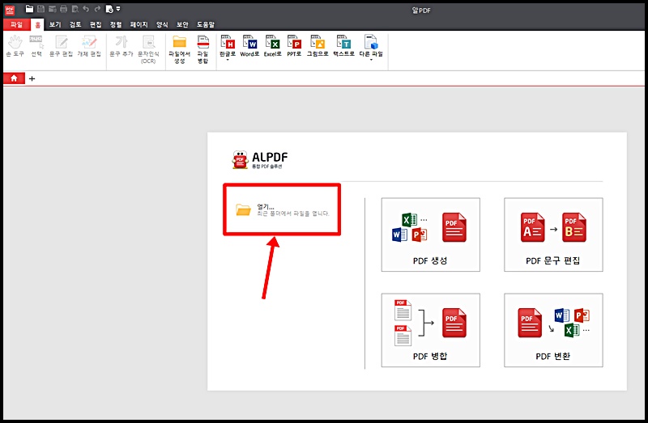Screen dimensions: 648x423
Task: Select the 선택 selection tool
Action: pyautogui.click(x=36, y=46)
